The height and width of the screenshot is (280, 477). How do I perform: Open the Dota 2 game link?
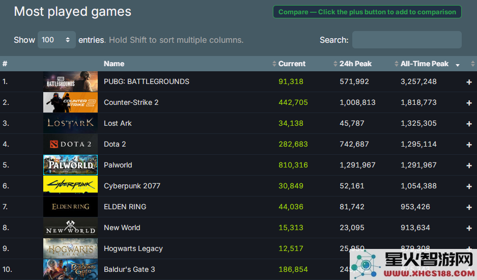115,144
